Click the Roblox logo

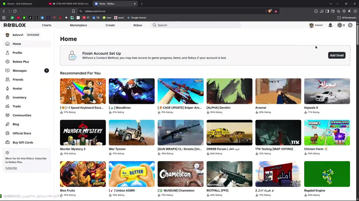click(15, 25)
